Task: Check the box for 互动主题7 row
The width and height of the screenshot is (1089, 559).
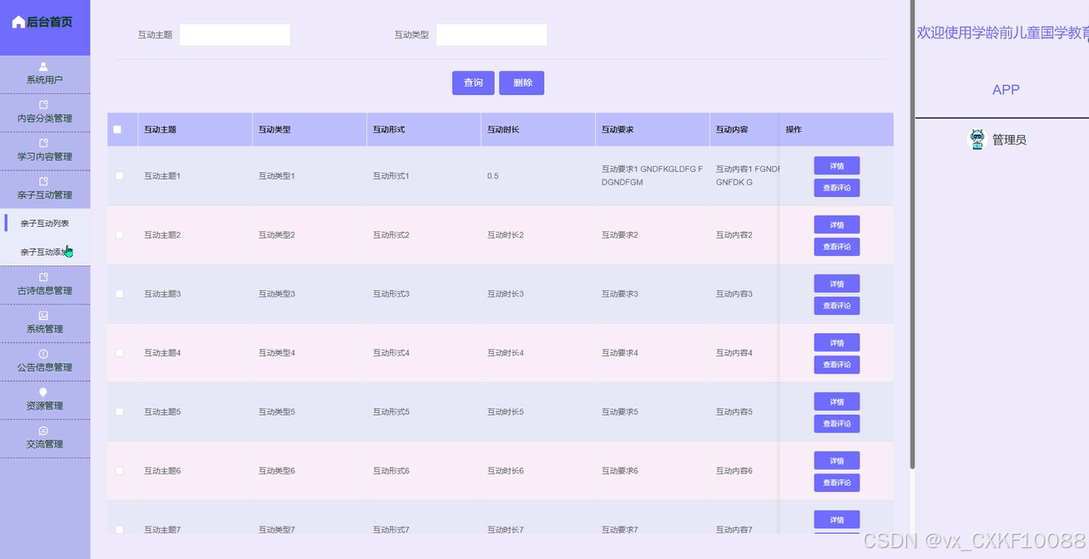Action: pyautogui.click(x=119, y=530)
